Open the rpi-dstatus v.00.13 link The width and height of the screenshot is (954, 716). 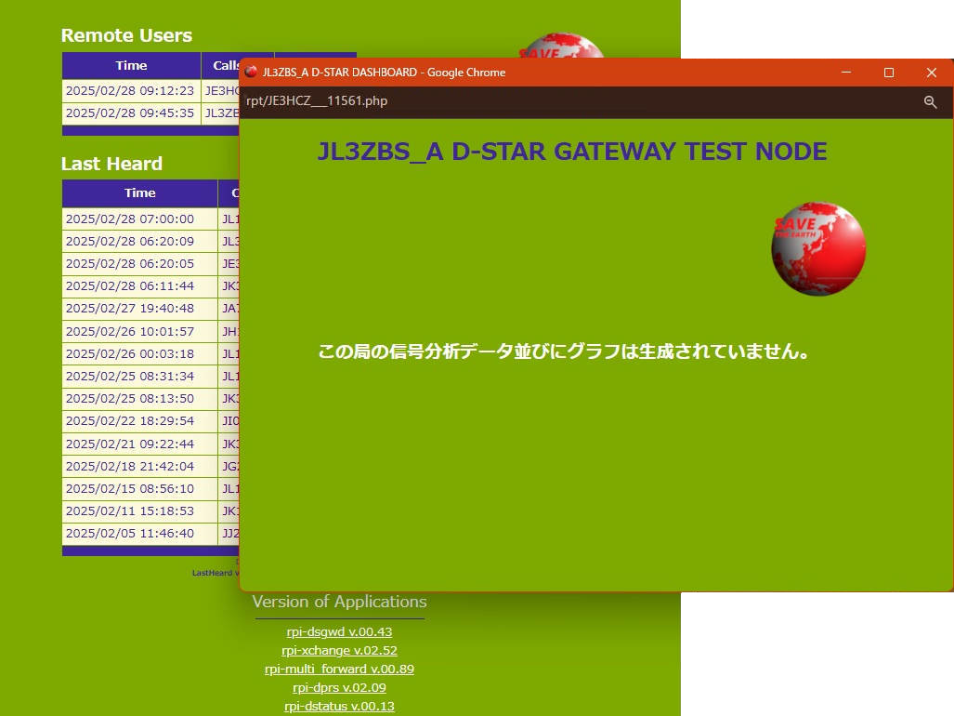pyautogui.click(x=339, y=707)
